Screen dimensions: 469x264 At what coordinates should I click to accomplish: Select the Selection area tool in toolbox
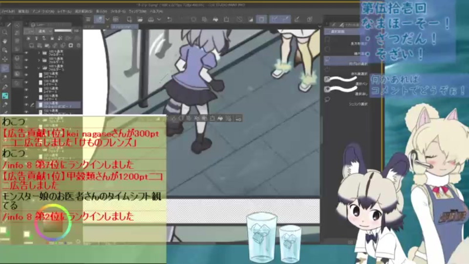[x=5, y=68]
